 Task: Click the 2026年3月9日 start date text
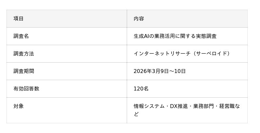(151, 71)
